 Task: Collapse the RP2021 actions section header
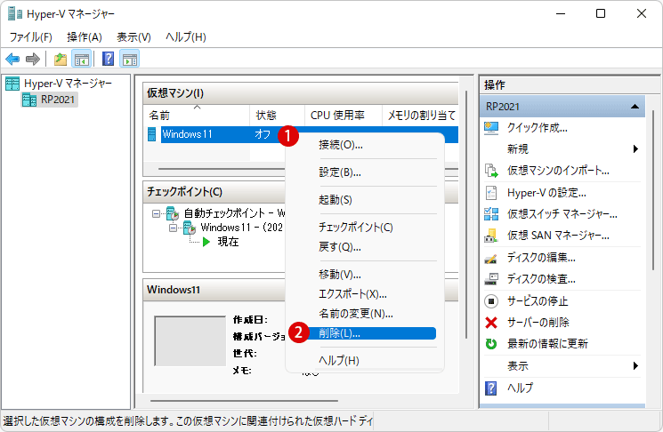635,107
